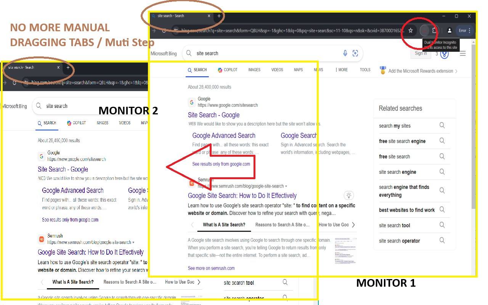Expand Semrush URL dropdown arrow on Monitor 2
The width and height of the screenshot is (488, 305).
point(133,242)
